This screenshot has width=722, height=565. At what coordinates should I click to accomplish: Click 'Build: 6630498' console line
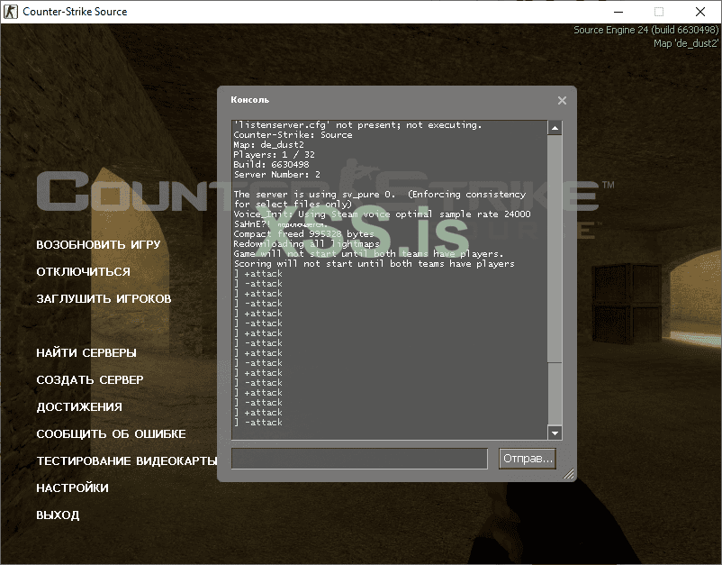(x=271, y=165)
